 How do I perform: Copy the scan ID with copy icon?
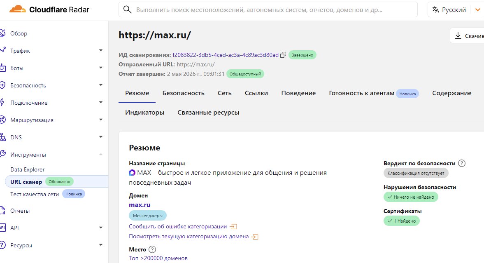[283, 55]
